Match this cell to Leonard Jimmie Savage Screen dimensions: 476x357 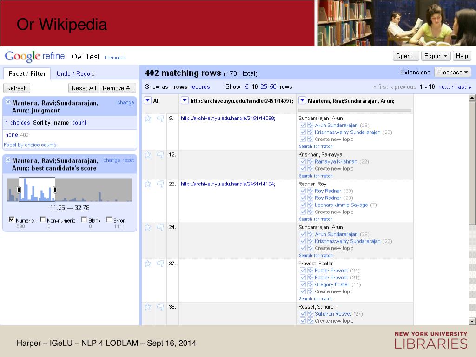click(x=303, y=205)
